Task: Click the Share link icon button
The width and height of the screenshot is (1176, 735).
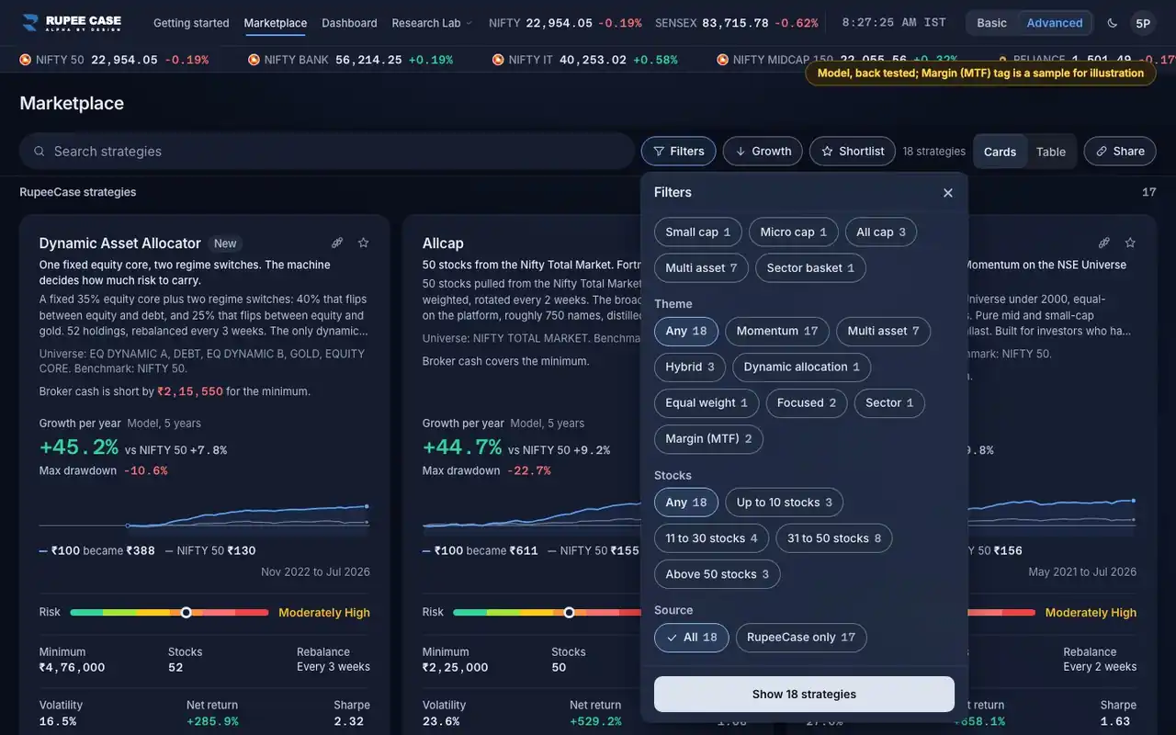Action: [x=1120, y=152]
